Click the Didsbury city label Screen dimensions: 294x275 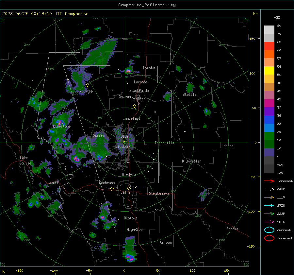pos(123,146)
